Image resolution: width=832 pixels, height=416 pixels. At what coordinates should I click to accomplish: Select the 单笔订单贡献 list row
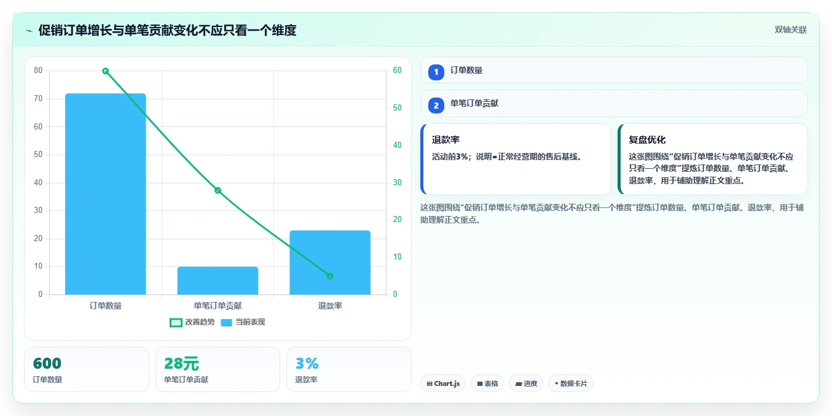(614, 104)
